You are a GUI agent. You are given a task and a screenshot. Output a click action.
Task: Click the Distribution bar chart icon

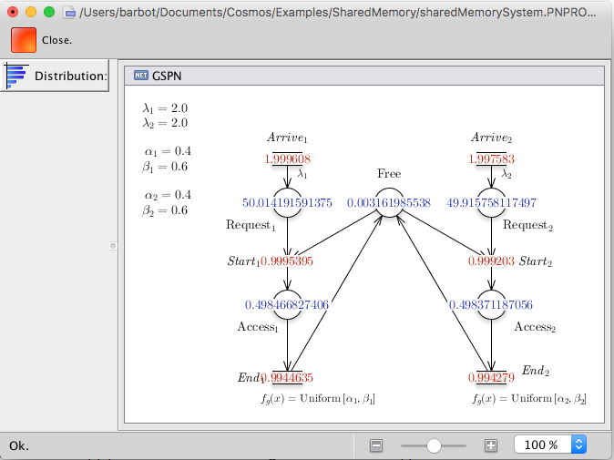point(16,76)
